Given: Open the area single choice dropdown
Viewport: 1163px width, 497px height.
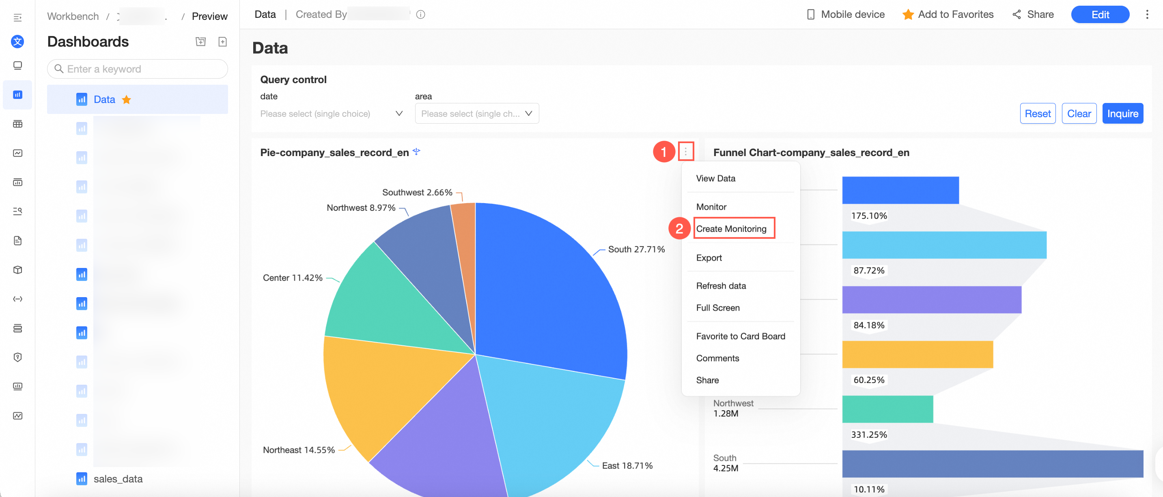Looking at the screenshot, I should coord(476,114).
